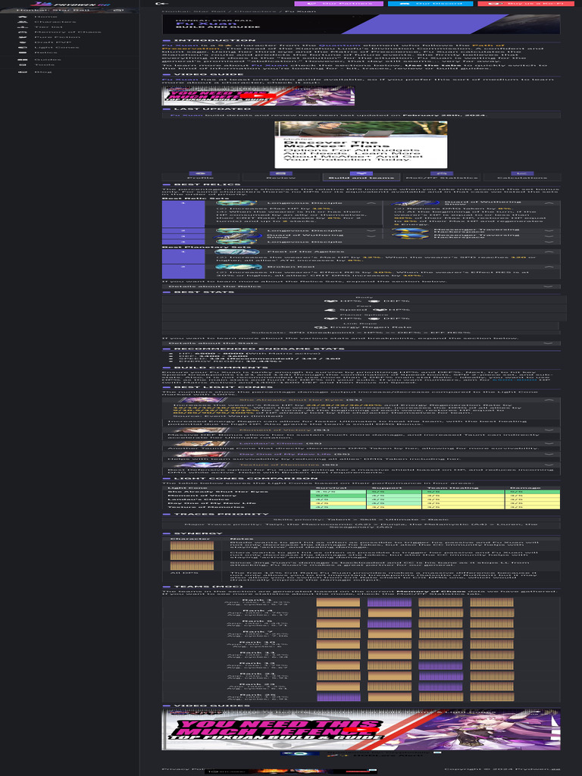The image size is (582, 776).
Task: Click the All DPS synergy row label
Action: click(x=184, y=573)
